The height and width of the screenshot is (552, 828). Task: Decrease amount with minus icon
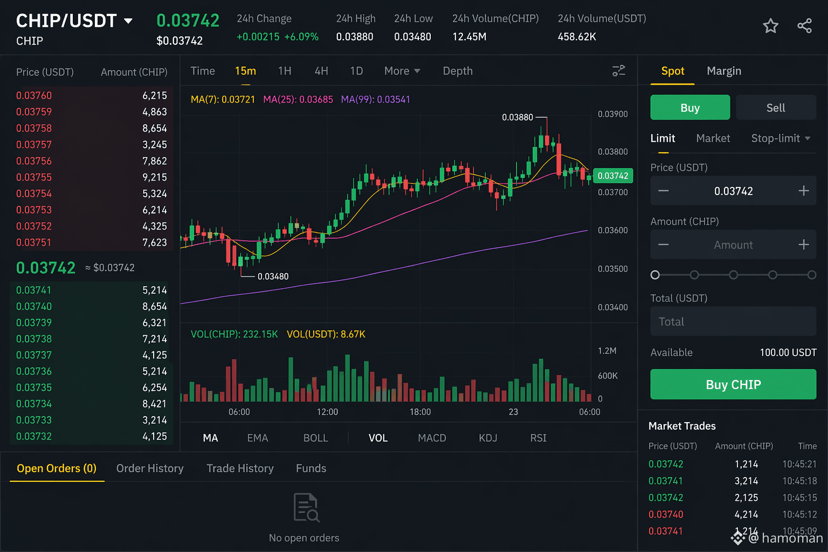tap(664, 245)
